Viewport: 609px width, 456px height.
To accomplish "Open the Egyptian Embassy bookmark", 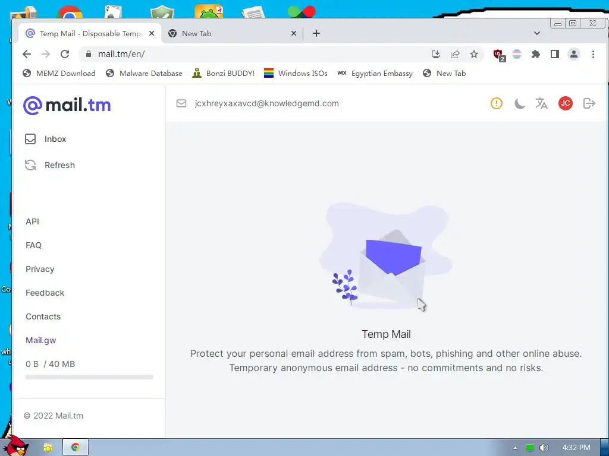I will pyautogui.click(x=375, y=73).
